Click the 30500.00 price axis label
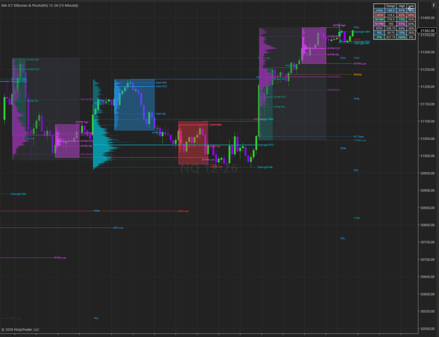439x337 pixels. click(x=427, y=329)
